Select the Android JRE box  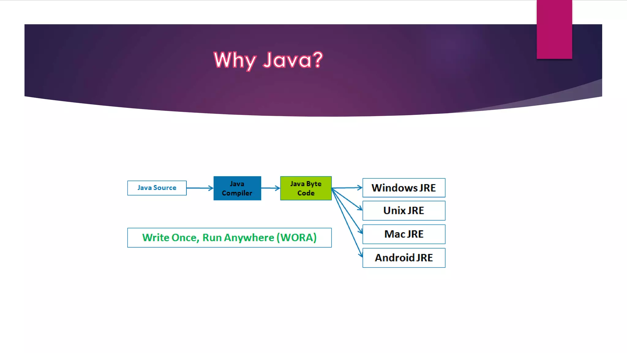click(x=404, y=258)
